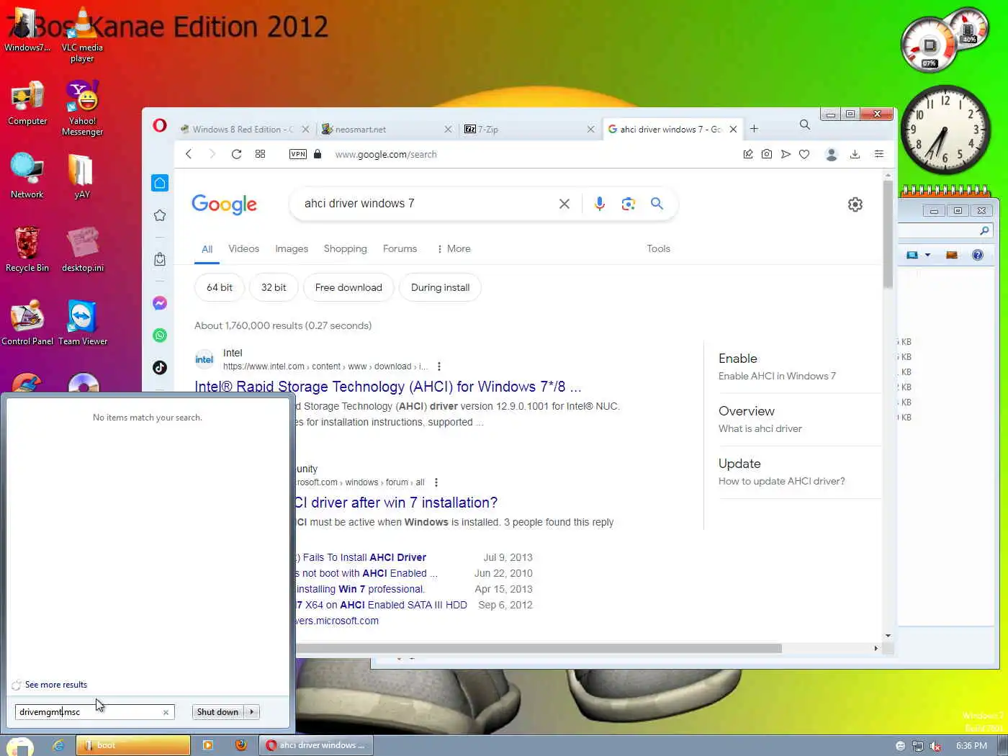The height and width of the screenshot is (756, 1008).
Task: Switch to the Windows 8 Red Edition tab
Action: pos(237,130)
